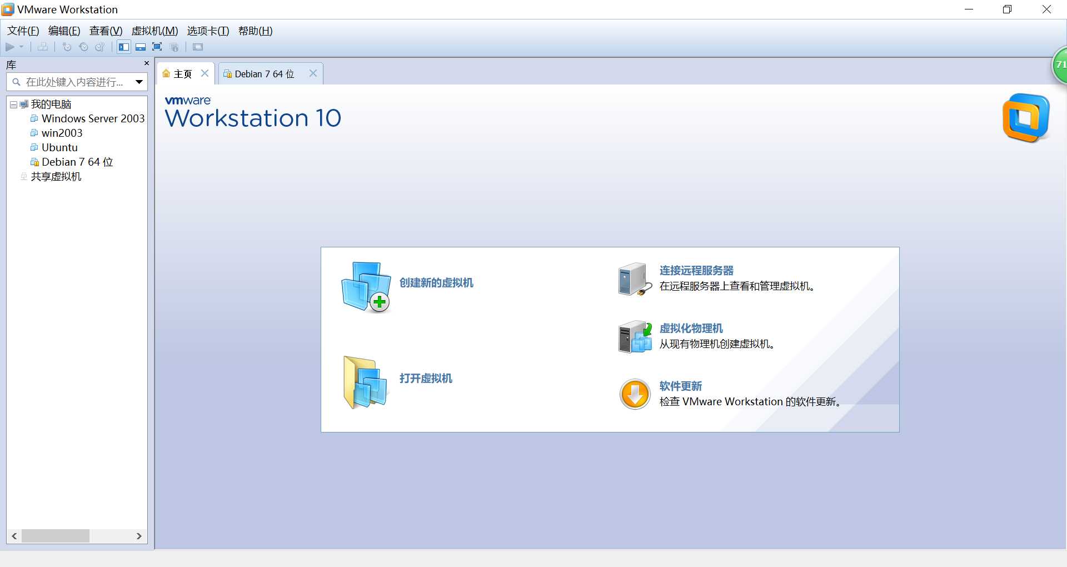The width and height of the screenshot is (1067, 567).
Task: Click the power on play toolbar button
Action: (10, 47)
